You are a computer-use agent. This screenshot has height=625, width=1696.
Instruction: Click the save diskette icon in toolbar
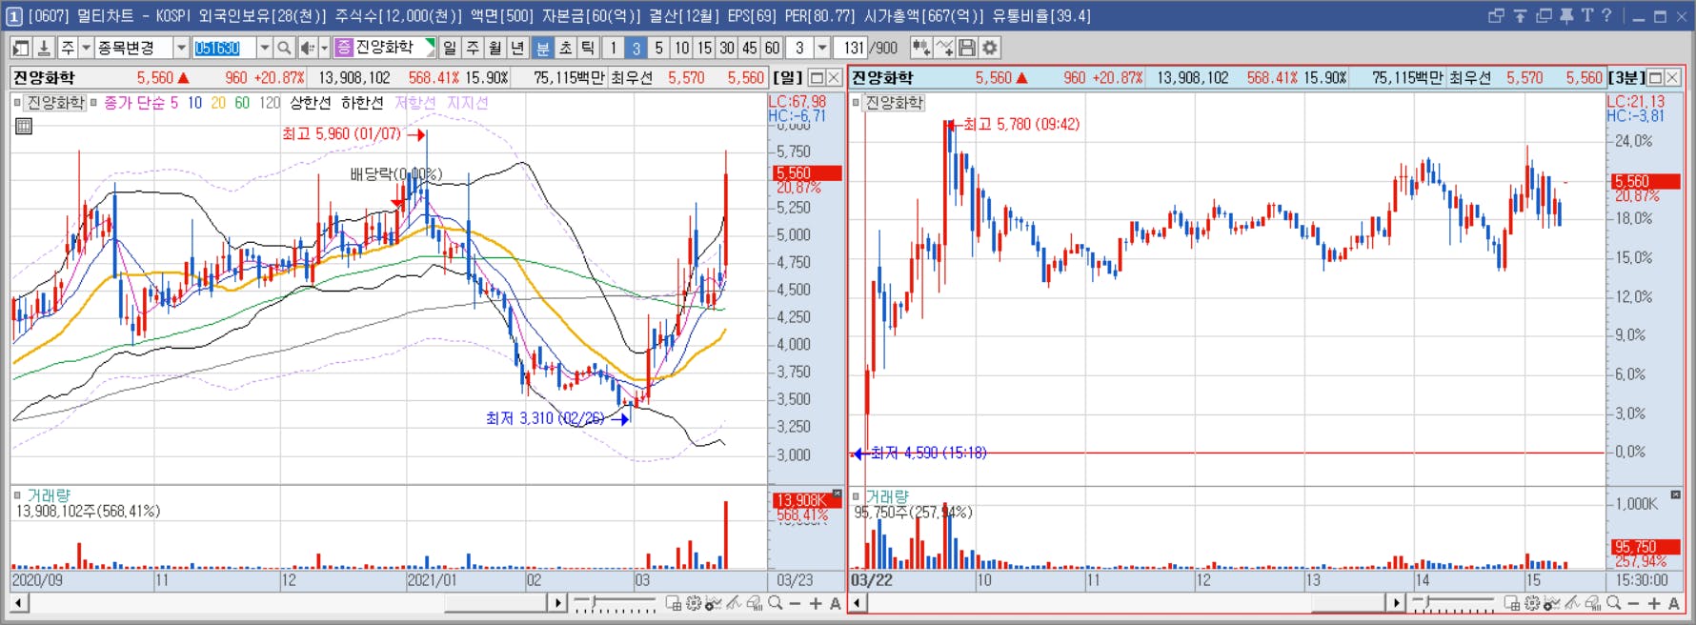click(967, 48)
